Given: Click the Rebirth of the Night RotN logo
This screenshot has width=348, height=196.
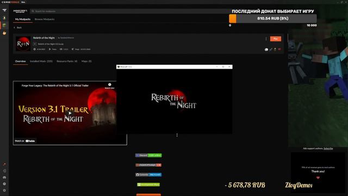Looking at the screenshot, I should pyautogui.click(x=23, y=44).
